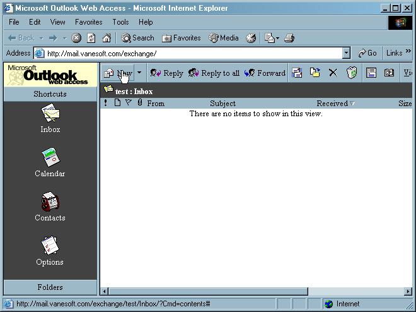Click the move/copy to folder icon
This screenshot has width=416, height=312.
click(x=315, y=73)
